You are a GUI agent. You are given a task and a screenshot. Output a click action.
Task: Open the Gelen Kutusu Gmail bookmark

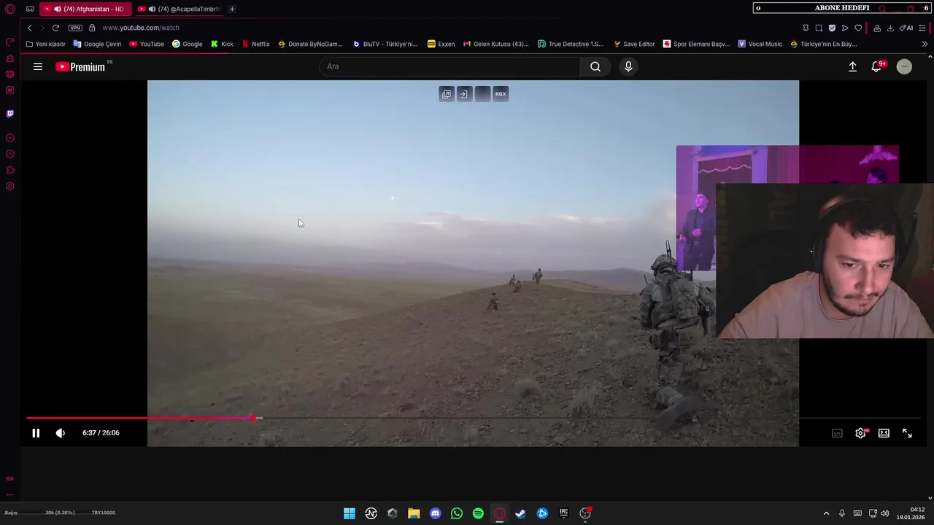tap(495, 44)
